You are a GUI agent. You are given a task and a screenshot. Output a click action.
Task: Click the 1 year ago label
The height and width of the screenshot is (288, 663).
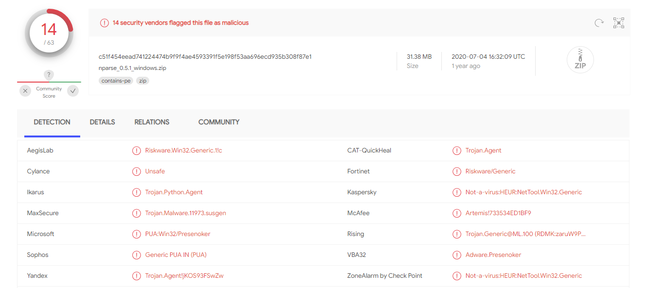coord(466,66)
